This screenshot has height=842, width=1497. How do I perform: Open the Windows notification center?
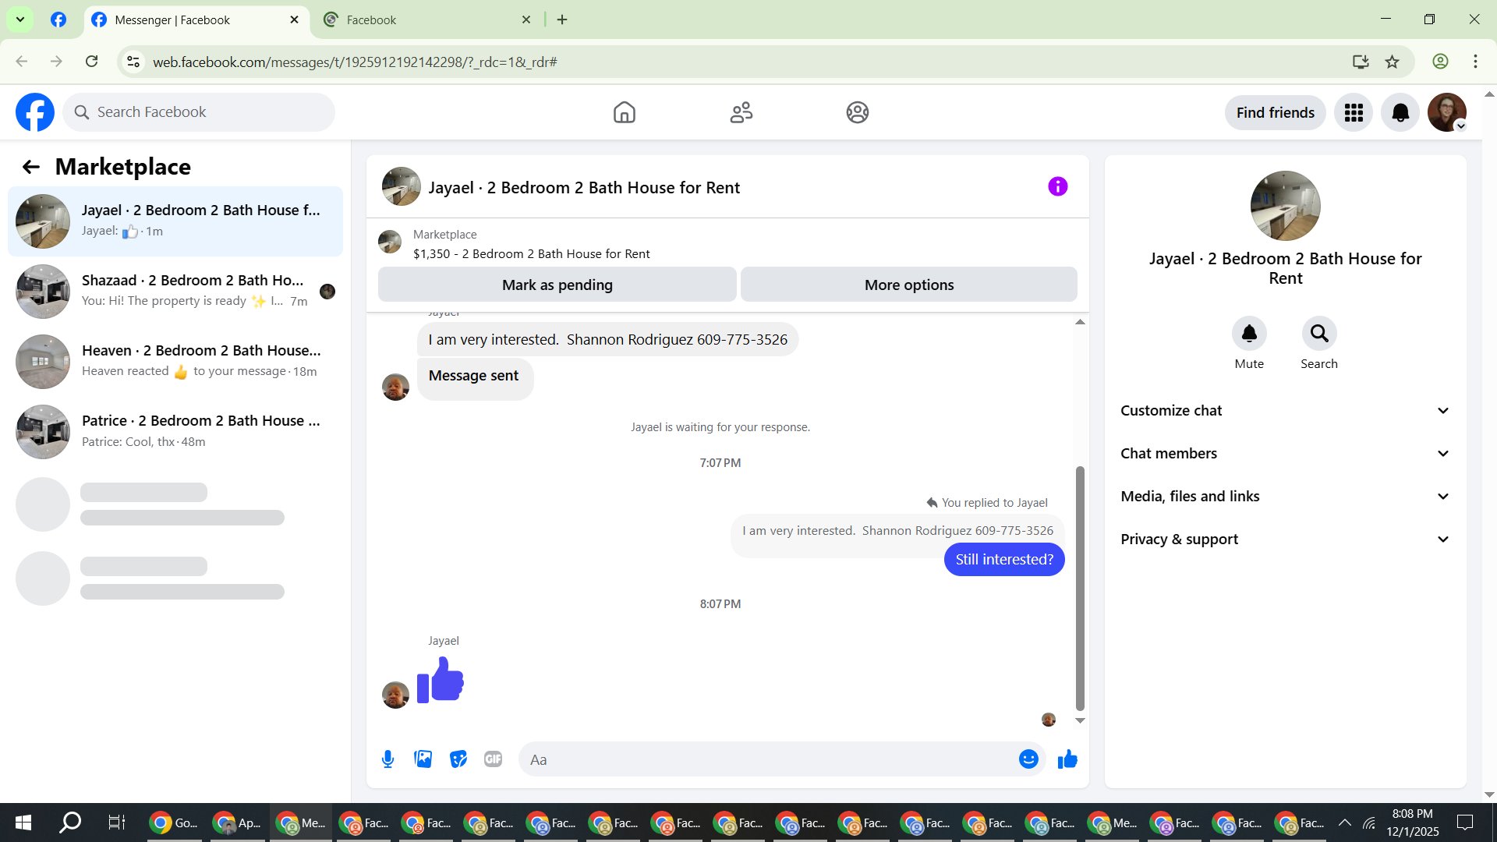(x=1465, y=823)
